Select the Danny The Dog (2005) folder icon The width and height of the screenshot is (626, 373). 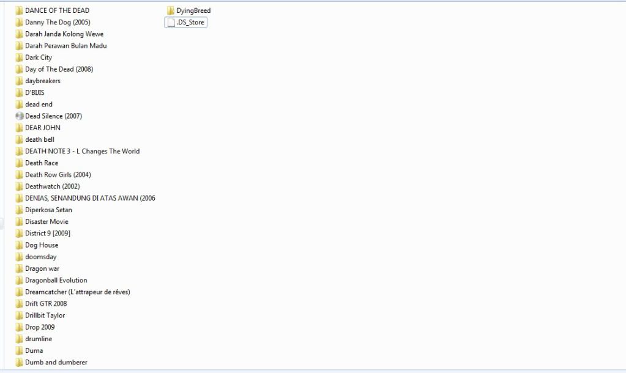[19, 23]
